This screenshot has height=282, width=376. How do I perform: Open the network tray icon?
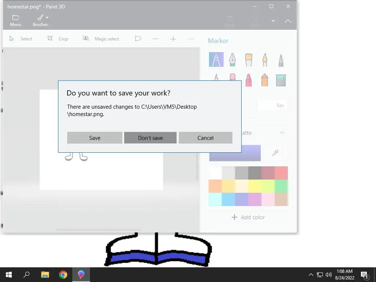coord(320,275)
